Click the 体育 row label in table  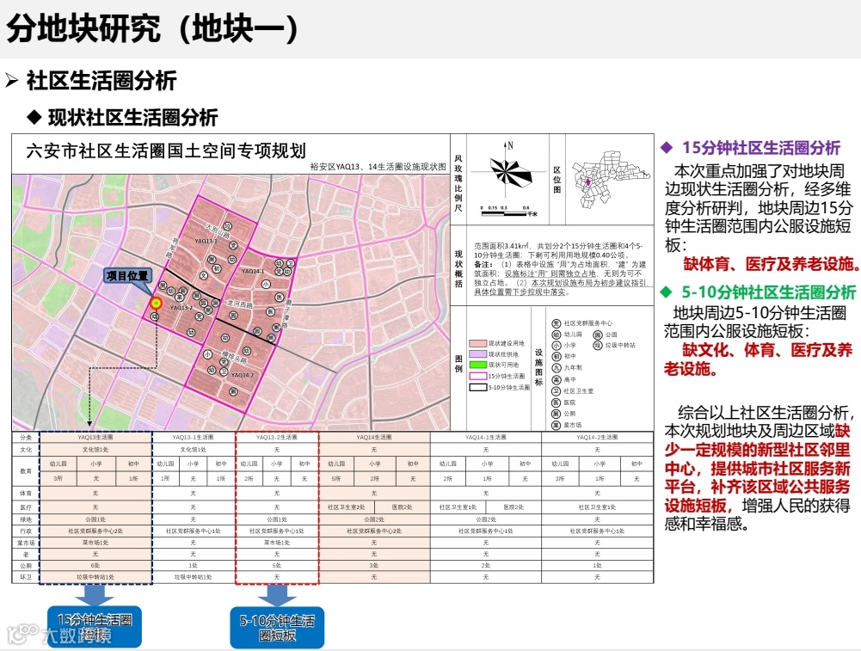[x=26, y=494]
